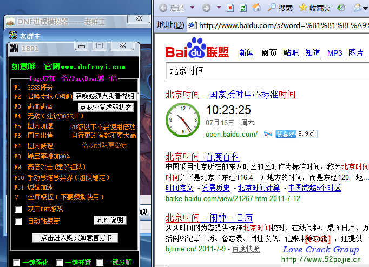Screen dimensions: 369x267
Task: Click the green analog clock image
Action: coord(183,120)
